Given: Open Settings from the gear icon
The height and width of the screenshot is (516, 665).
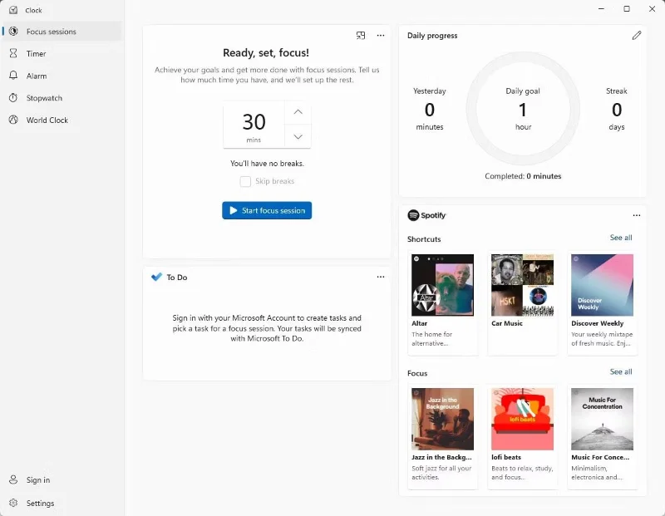Looking at the screenshot, I should (x=13, y=503).
